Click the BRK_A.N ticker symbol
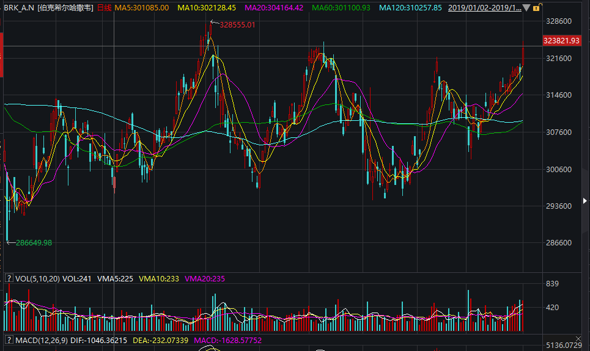Image resolution: width=590 pixels, height=351 pixels. tap(19, 8)
